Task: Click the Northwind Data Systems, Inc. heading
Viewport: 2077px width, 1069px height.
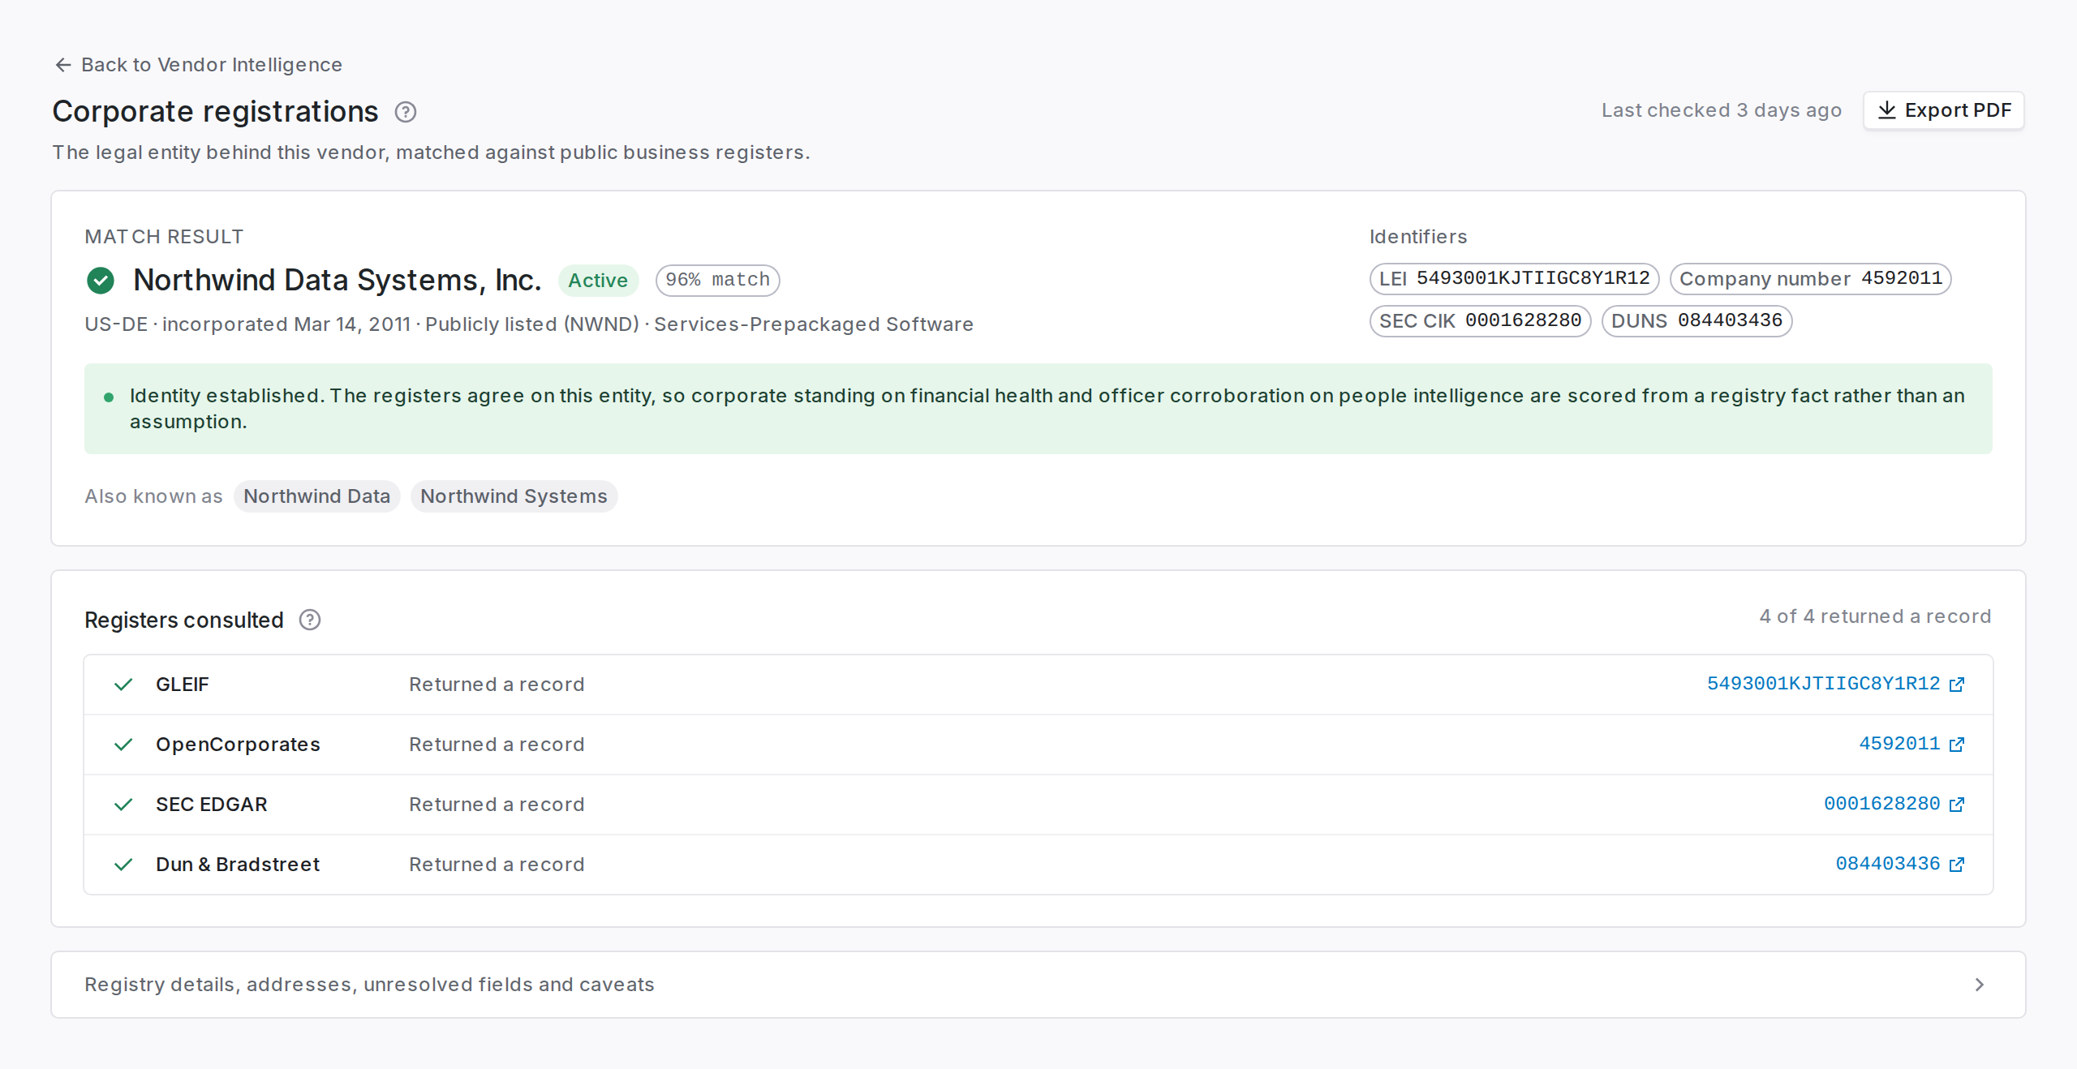Action: pyautogui.click(x=338, y=281)
